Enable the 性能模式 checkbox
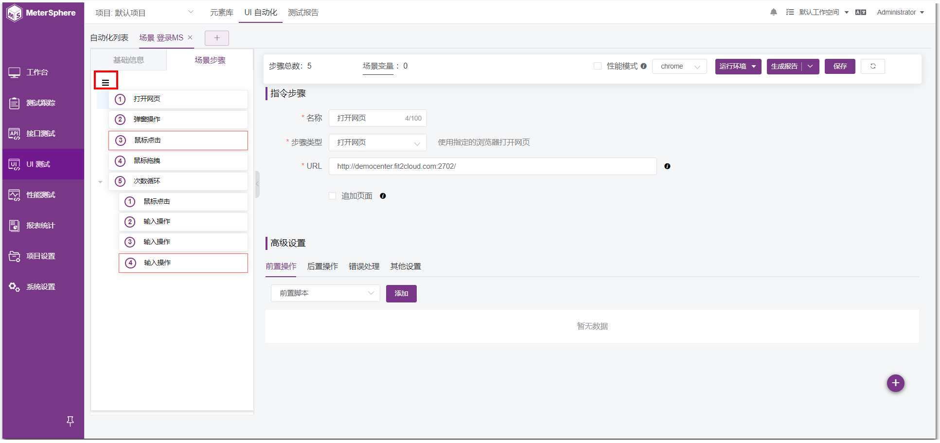 point(598,66)
